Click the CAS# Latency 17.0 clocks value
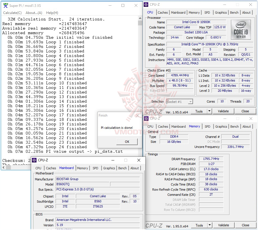This screenshot has width=258, height=230. tap(211, 169)
